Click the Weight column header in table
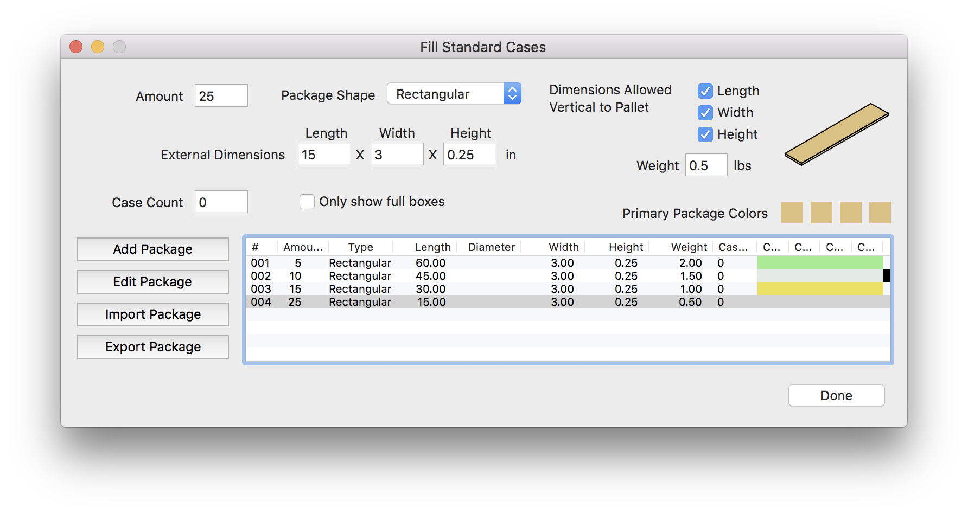968x514 pixels. 681,247
